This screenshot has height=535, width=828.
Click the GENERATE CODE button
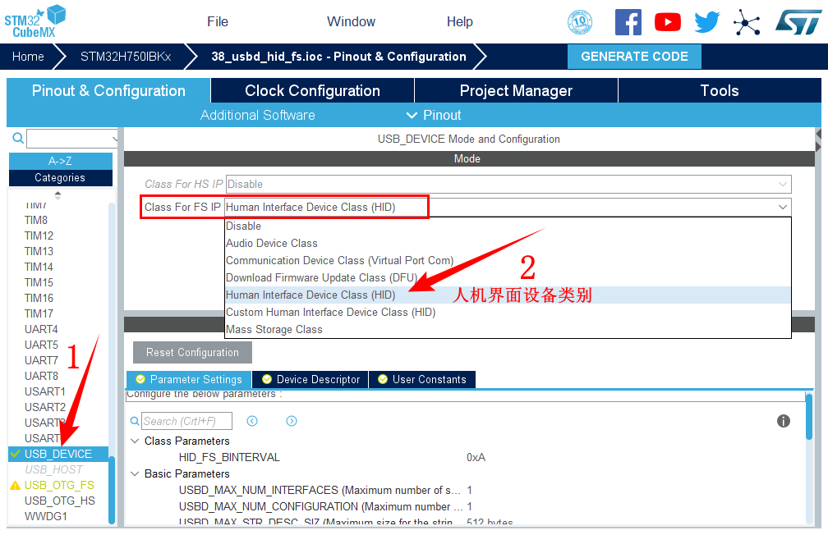[x=634, y=57]
